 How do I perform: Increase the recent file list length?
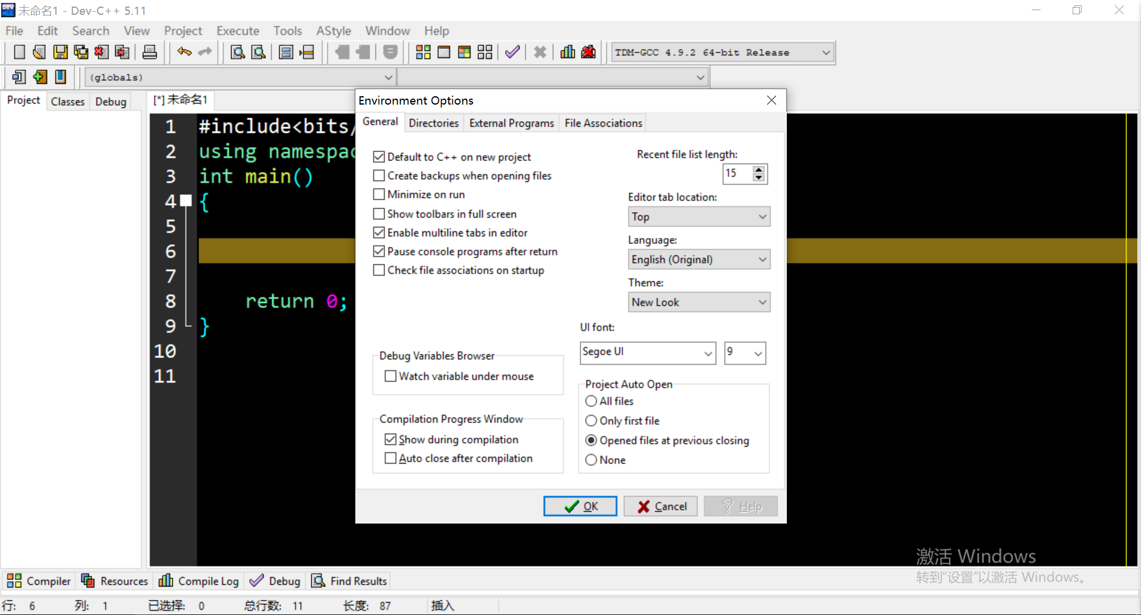(x=758, y=169)
